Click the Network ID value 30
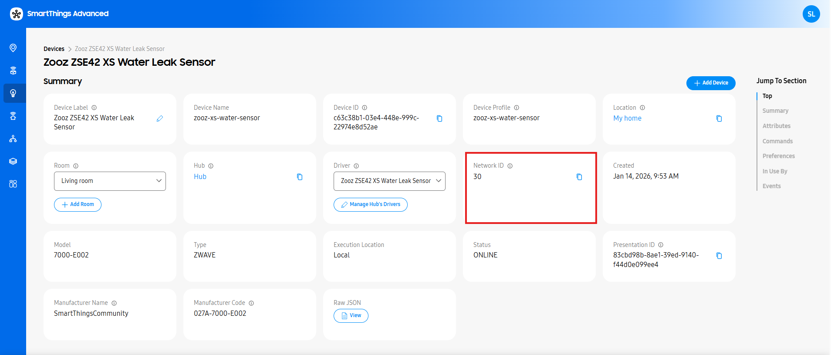 477,176
